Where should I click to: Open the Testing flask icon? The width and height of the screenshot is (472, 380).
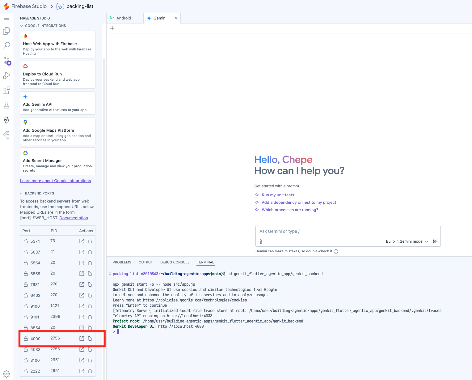(x=6, y=105)
